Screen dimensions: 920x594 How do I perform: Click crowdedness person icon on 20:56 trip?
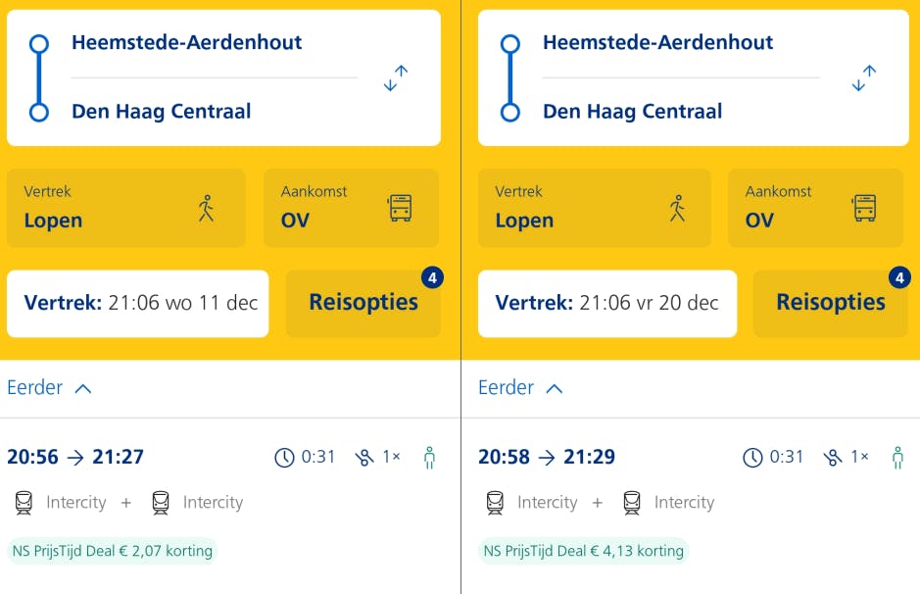click(429, 458)
